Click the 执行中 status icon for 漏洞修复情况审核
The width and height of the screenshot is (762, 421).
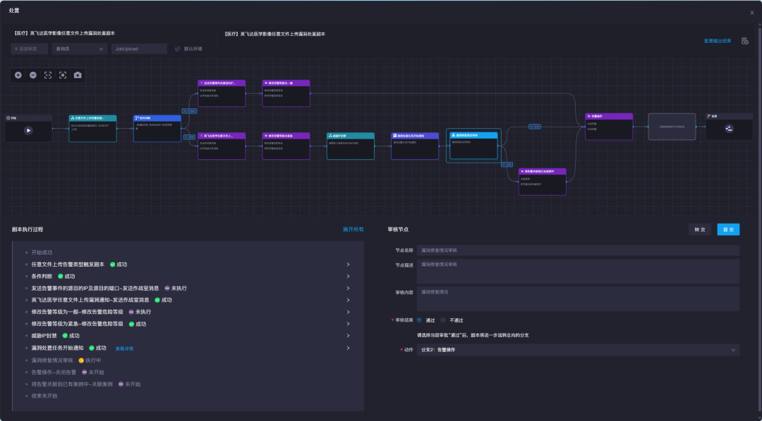click(81, 360)
